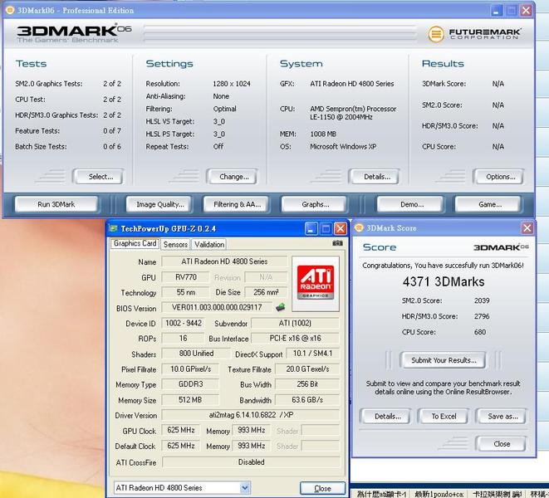Click the Save as... button
The height and width of the screenshot is (498, 549).
coord(501,416)
